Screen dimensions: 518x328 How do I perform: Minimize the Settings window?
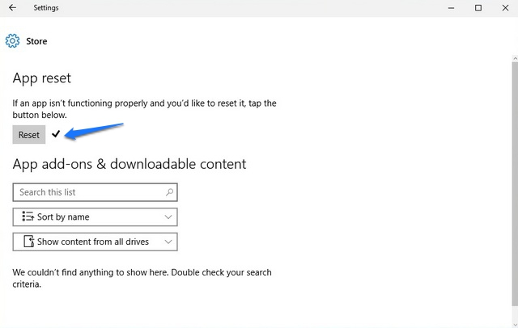click(x=452, y=8)
